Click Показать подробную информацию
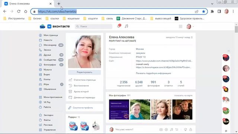 click(x=153, y=73)
